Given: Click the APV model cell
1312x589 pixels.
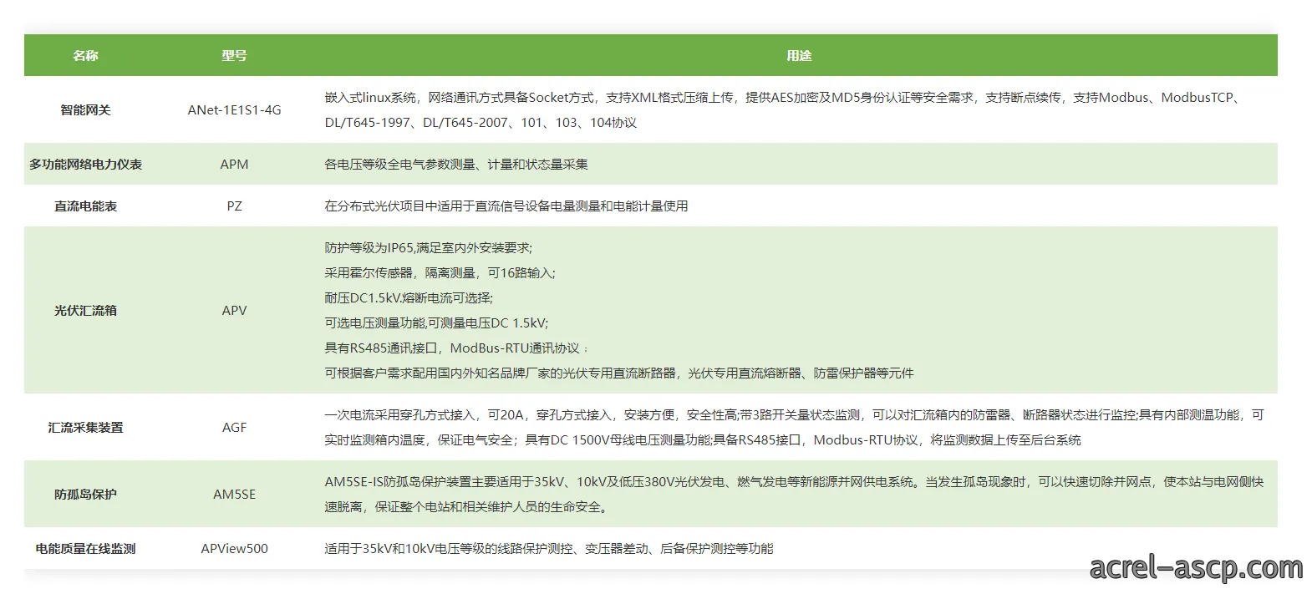Looking at the screenshot, I should tap(234, 310).
